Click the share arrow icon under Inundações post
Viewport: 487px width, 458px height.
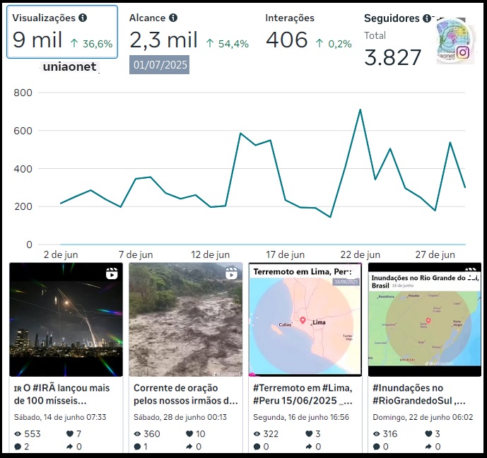click(427, 447)
